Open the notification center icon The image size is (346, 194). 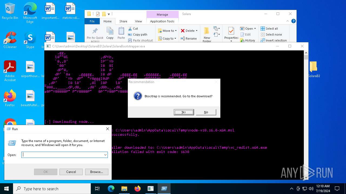[337, 189]
